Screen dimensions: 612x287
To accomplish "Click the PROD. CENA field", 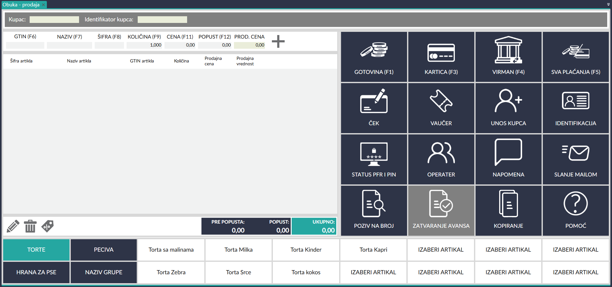I will [250, 45].
